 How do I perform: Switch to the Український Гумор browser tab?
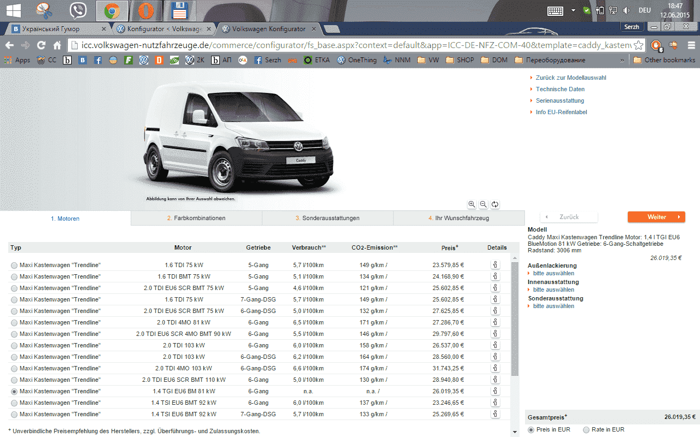(x=59, y=28)
